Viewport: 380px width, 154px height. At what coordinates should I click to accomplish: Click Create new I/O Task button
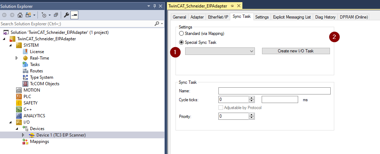point(296,51)
